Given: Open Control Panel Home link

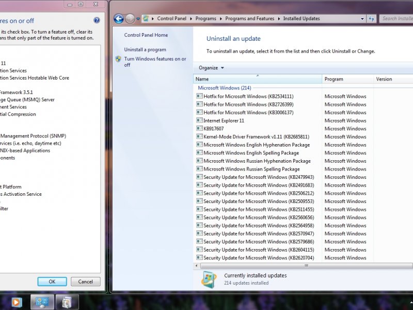Looking at the screenshot, I should click(146, 35).
